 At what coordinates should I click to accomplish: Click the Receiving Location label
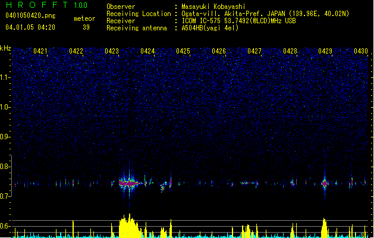(139, 14)
